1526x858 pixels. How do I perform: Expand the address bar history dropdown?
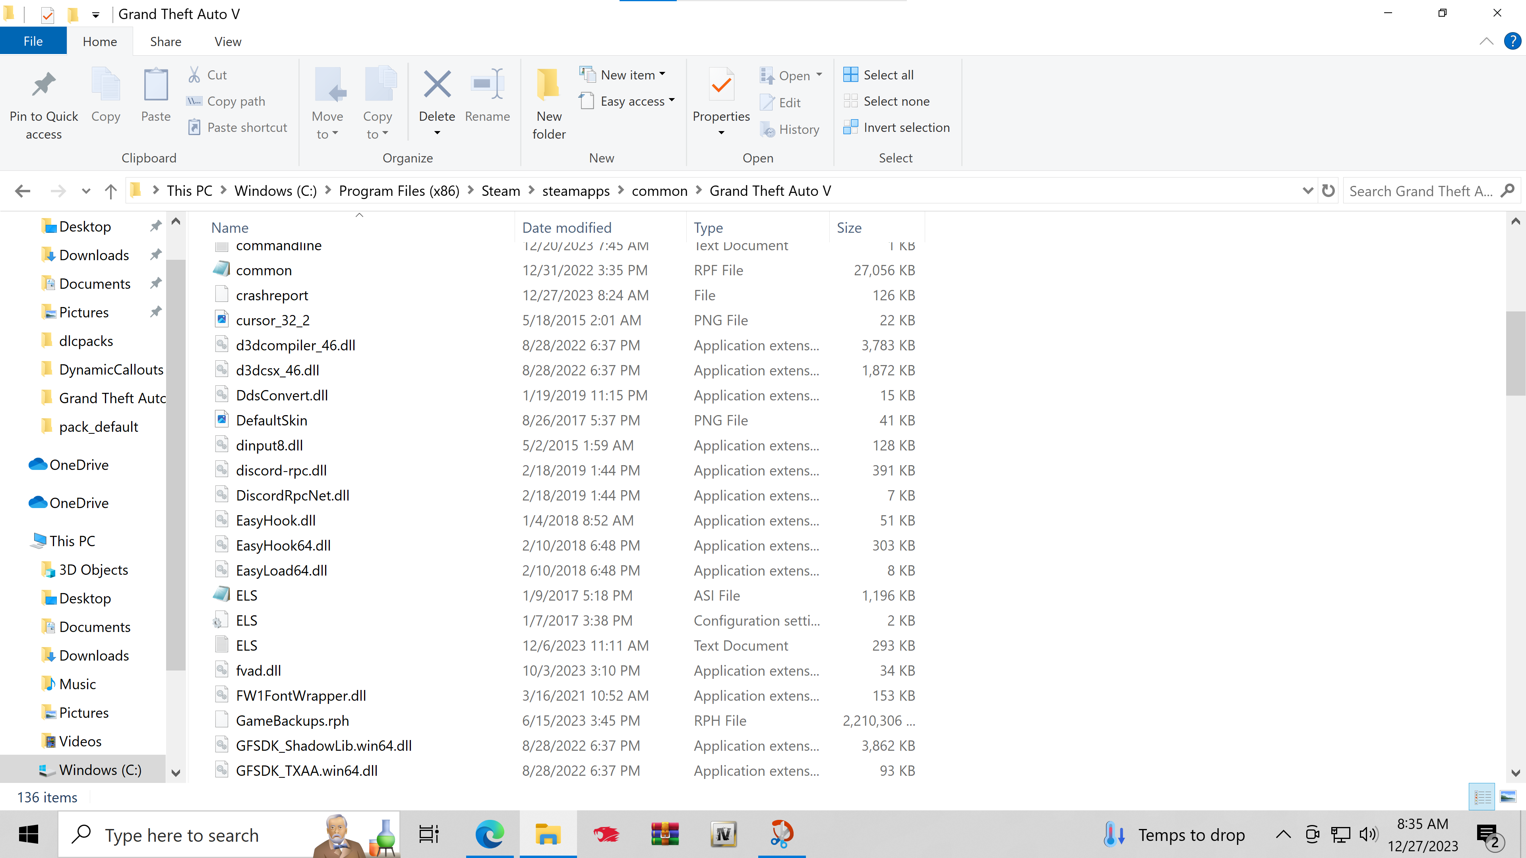tap(1308, 191)
